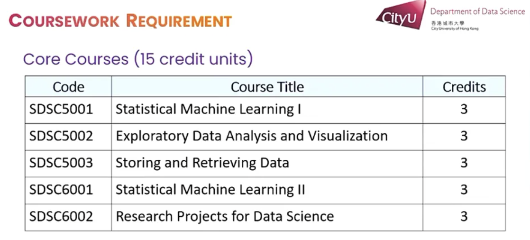Select the SDSC5002 code cell
Image resolution: width=530 pixels, height=240 pixels.
click(x=61, y=136)
